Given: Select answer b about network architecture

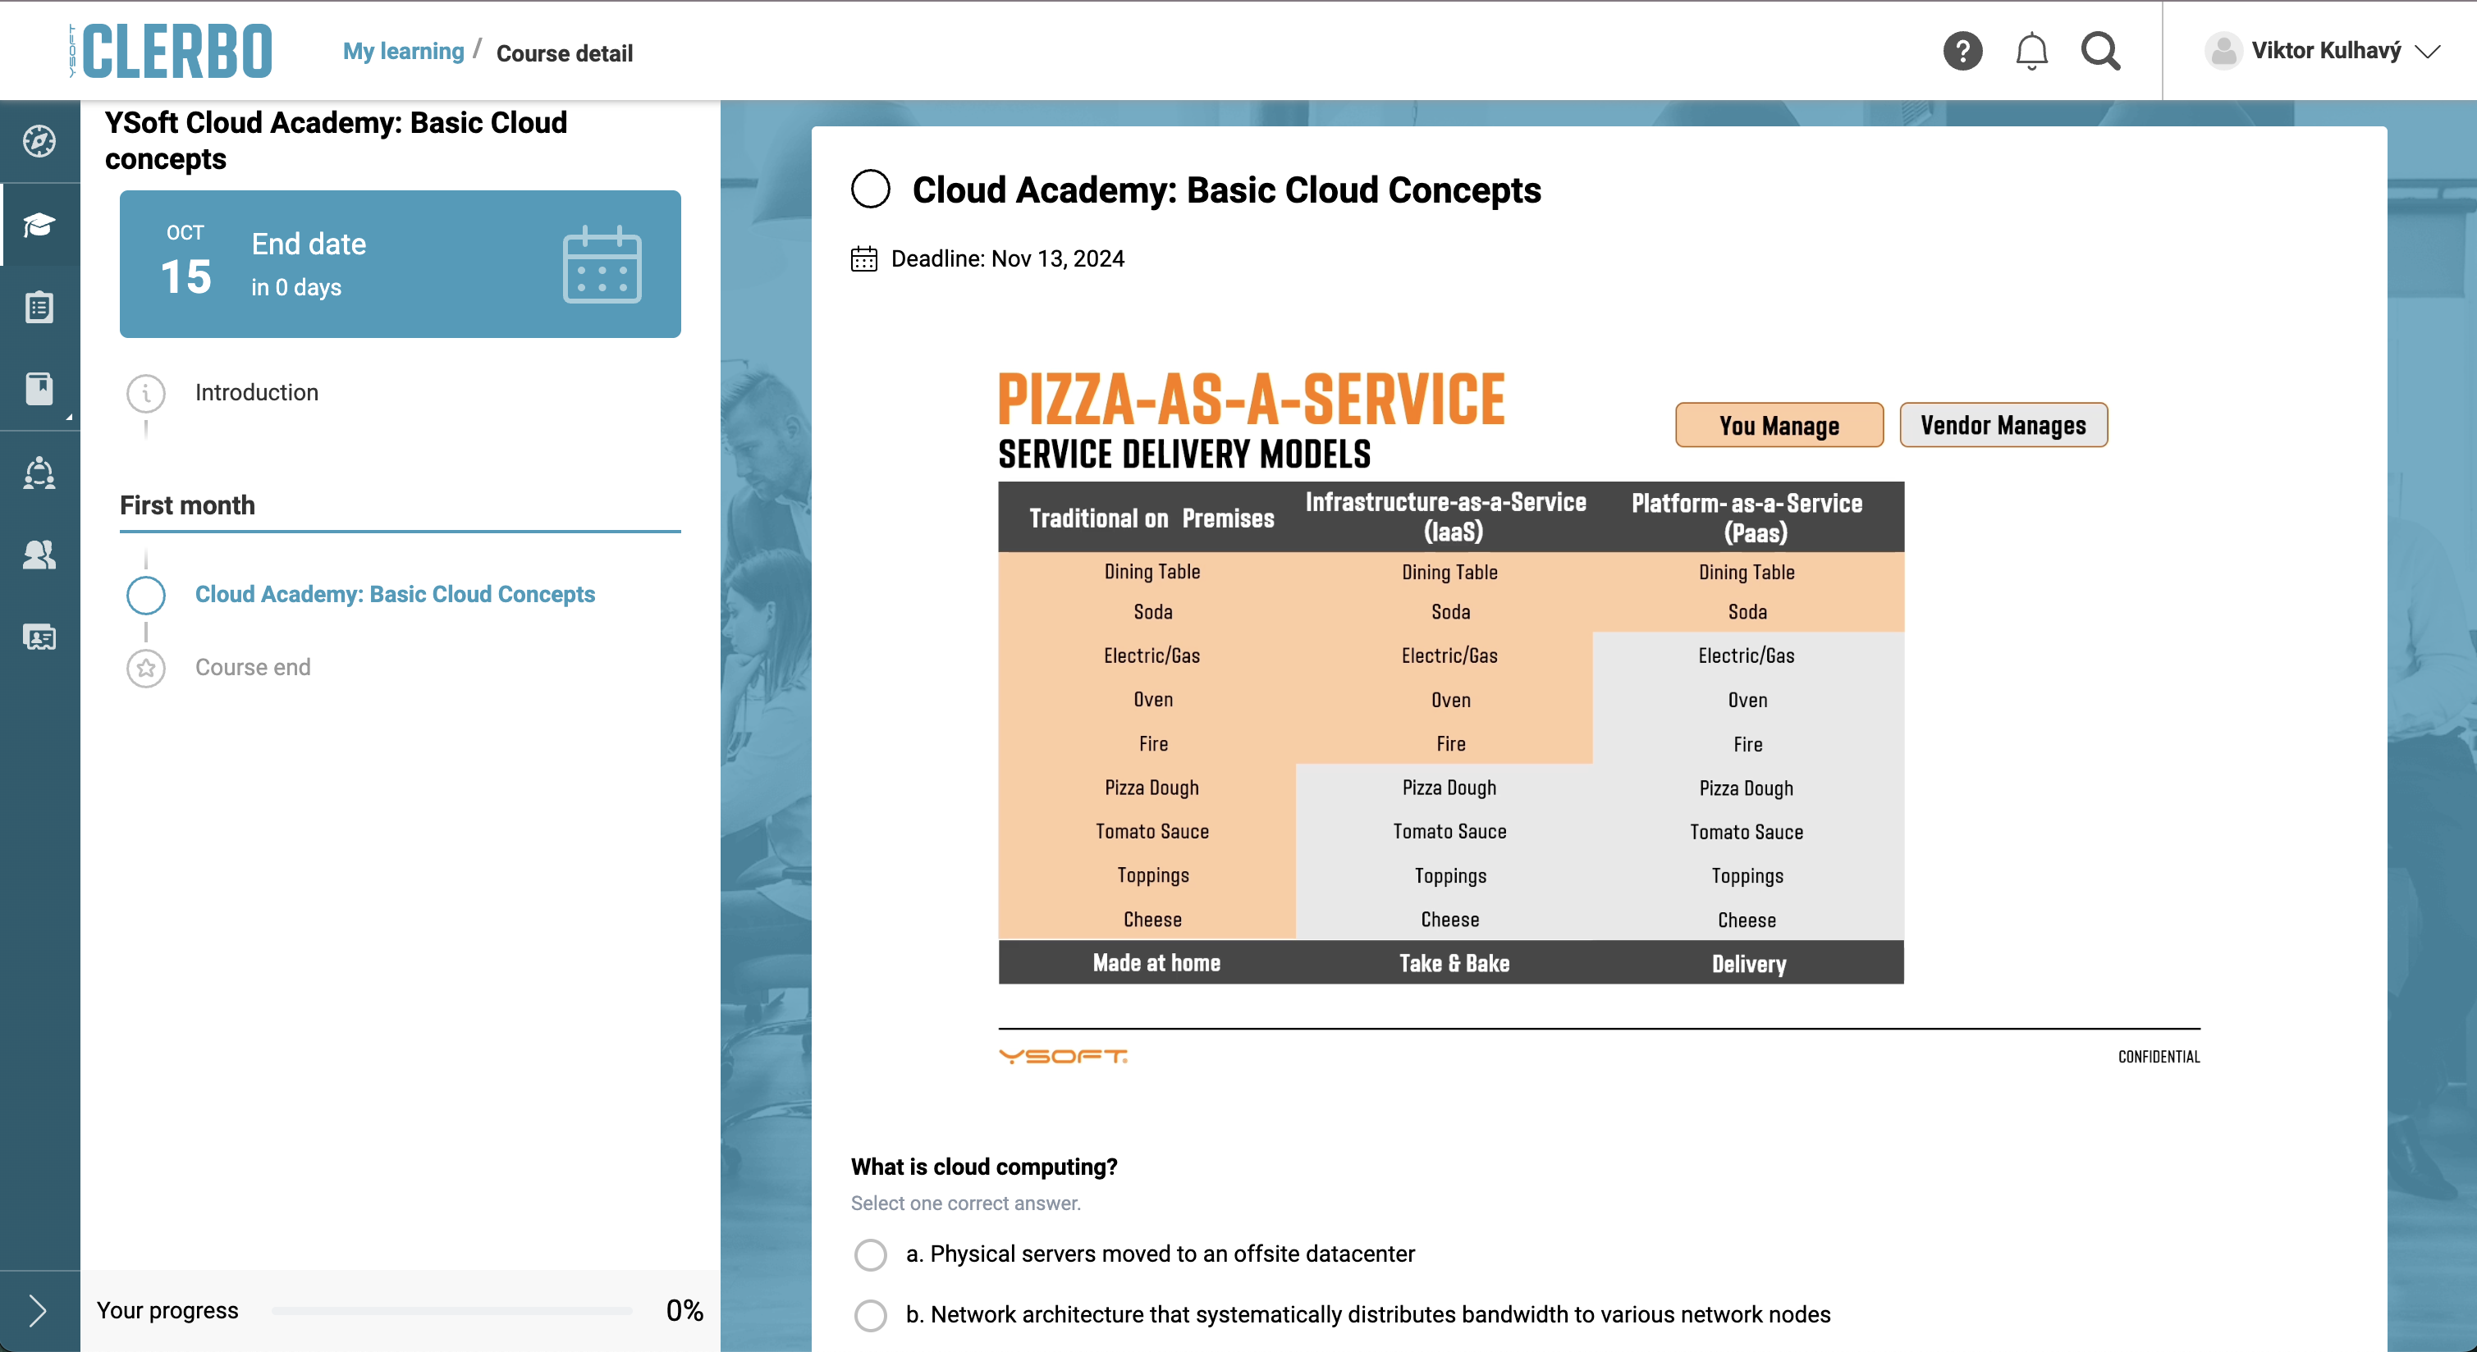Looking at the screenshot, I should point(870,1315).
